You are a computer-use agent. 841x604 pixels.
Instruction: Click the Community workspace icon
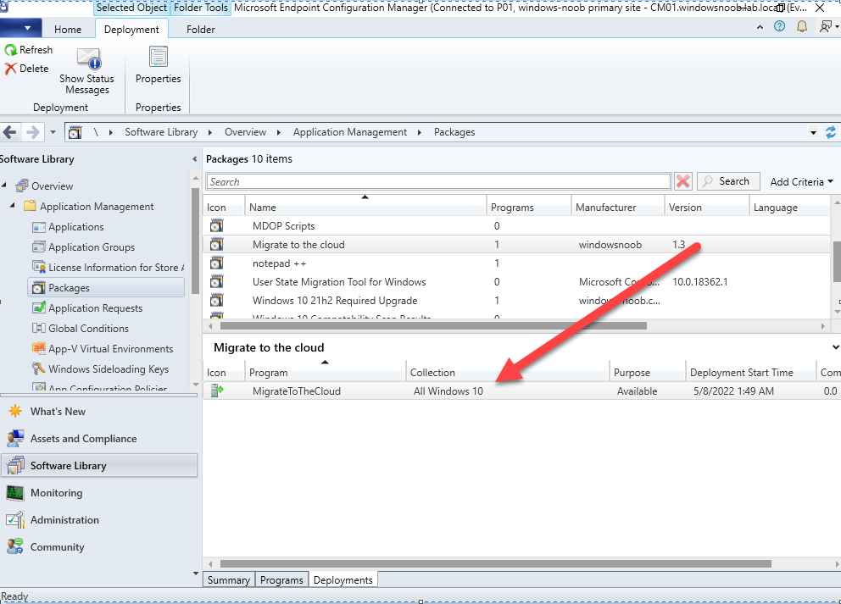point(15,546)
